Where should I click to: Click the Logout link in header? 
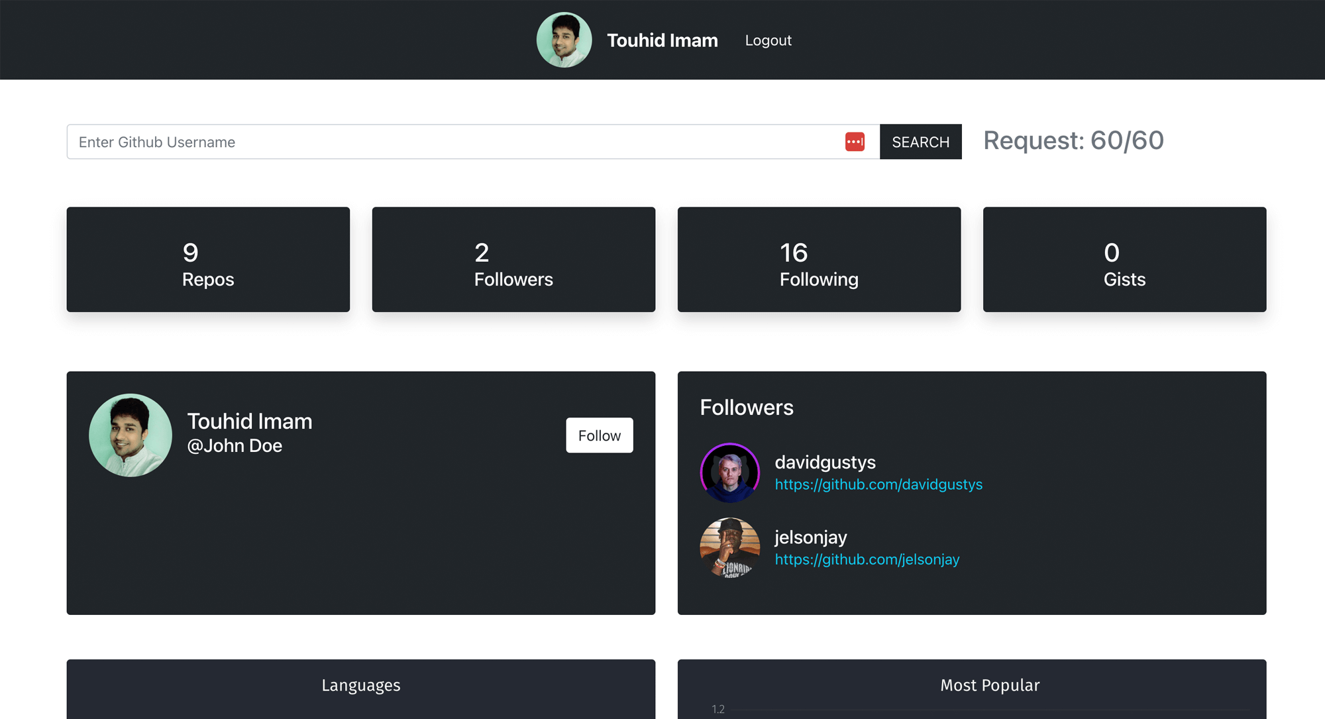coord(768,40)
